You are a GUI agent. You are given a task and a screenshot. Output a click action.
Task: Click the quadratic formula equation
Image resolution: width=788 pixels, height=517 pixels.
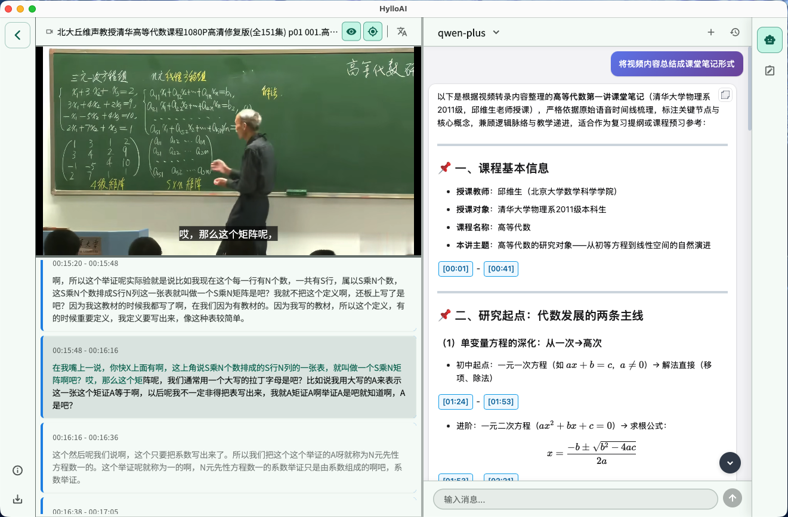pos(591,453)
